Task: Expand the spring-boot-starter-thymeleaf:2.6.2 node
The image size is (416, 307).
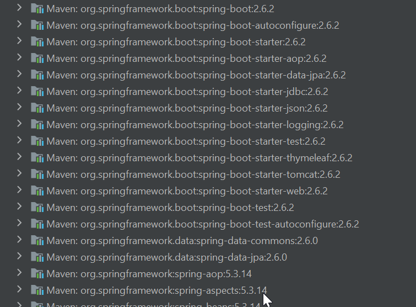Action: (x=19, y=157)
